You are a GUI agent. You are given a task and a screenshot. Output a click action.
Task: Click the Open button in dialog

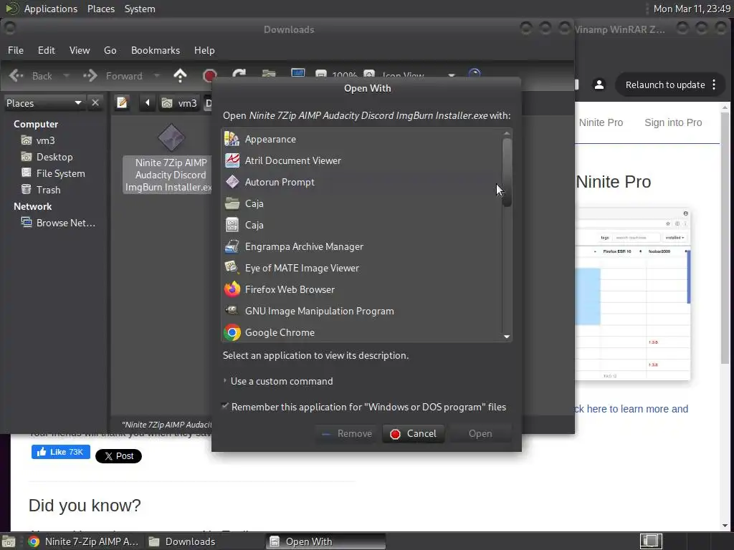pyautogui.click(x=480, y=433)
